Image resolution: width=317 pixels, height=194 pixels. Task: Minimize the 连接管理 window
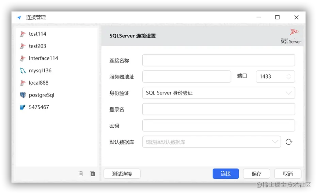(258, 17)
